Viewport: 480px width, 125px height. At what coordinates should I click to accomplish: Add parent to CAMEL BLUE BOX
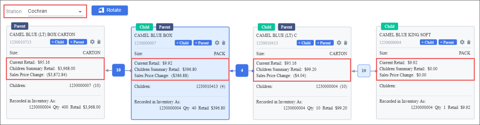202,43
